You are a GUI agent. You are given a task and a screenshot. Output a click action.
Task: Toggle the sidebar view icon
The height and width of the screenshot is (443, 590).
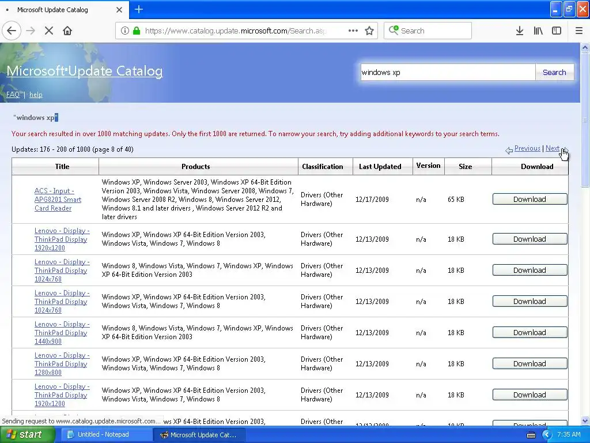coord(557,31)
